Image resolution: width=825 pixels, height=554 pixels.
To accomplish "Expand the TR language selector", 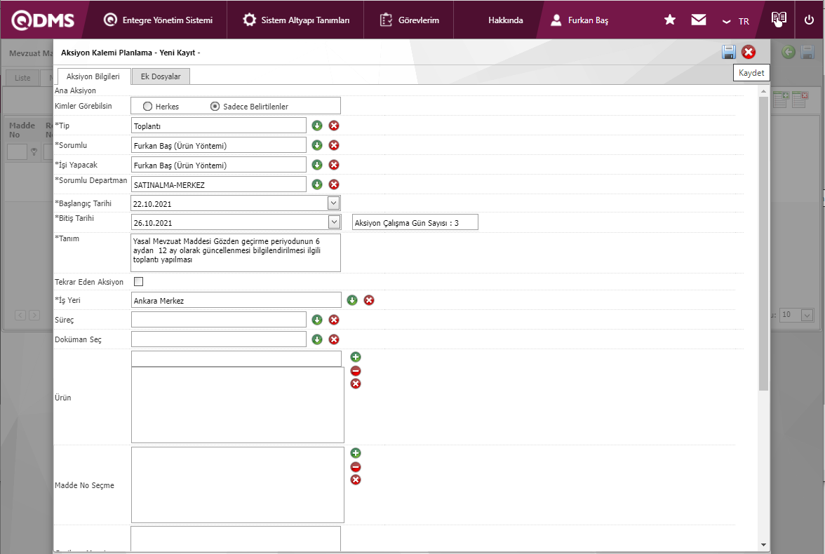I will pos(736,21).
